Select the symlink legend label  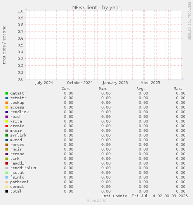pyautogui.click(x=18, y=135)
